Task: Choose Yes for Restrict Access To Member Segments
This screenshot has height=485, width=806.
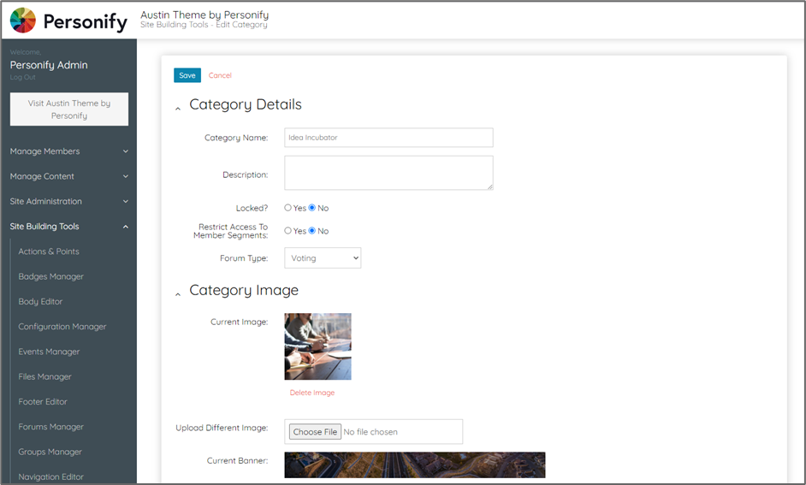Action: tap(288, 231)
